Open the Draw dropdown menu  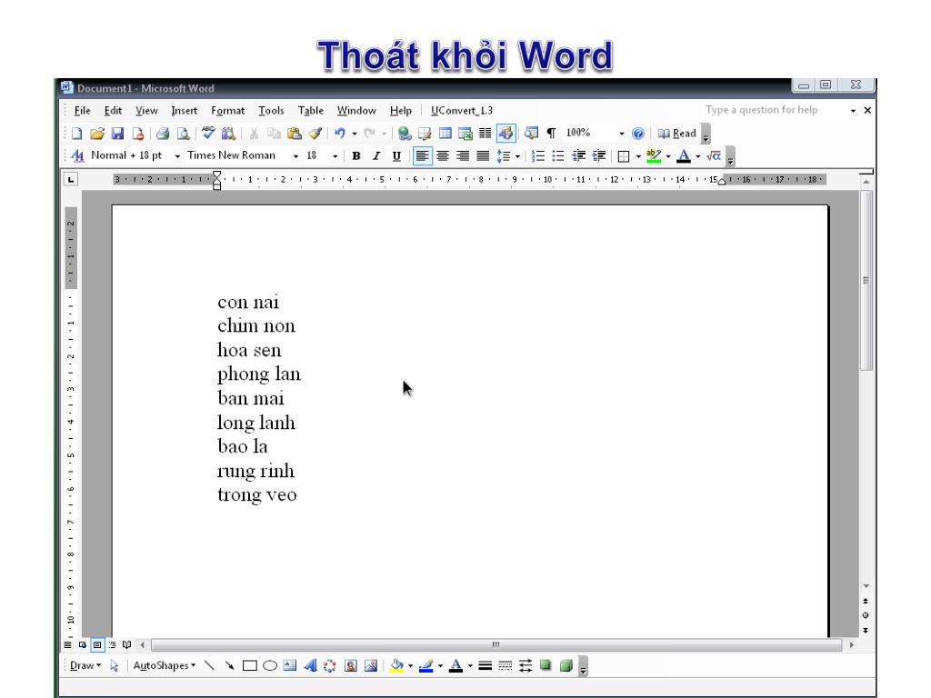(85, 666)
